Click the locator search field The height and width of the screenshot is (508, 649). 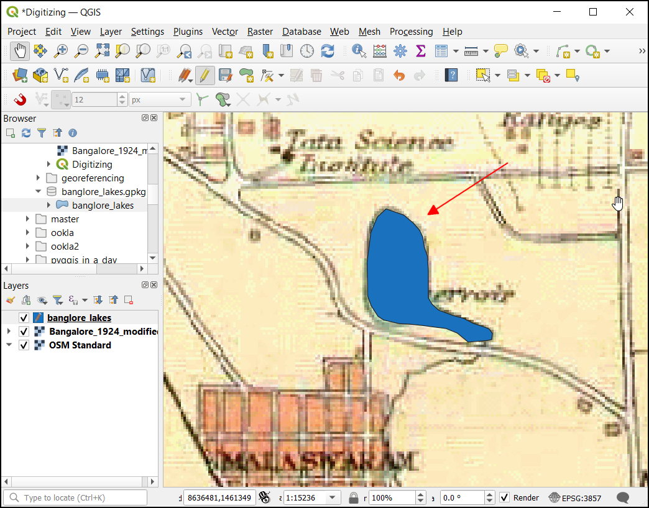[75, 497]
